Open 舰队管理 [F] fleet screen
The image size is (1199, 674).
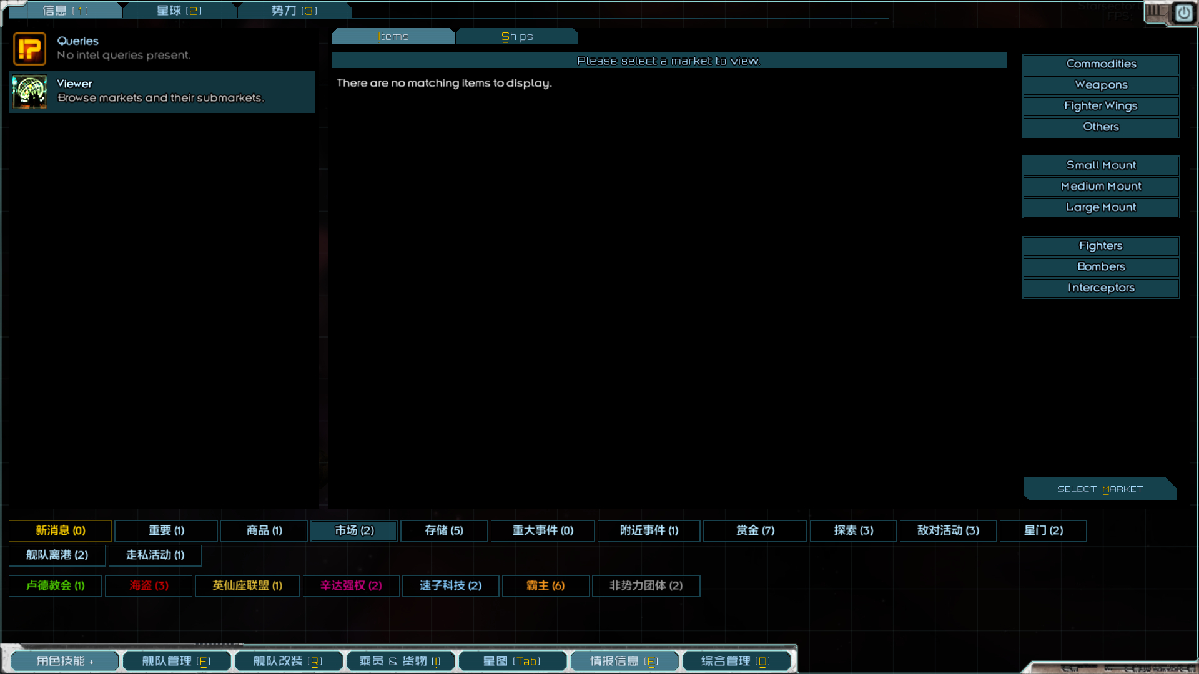click(176, 661)
